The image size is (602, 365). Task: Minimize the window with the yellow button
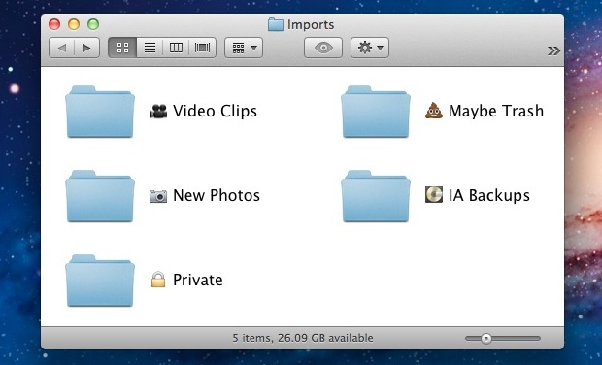click(x=74, y=24)
